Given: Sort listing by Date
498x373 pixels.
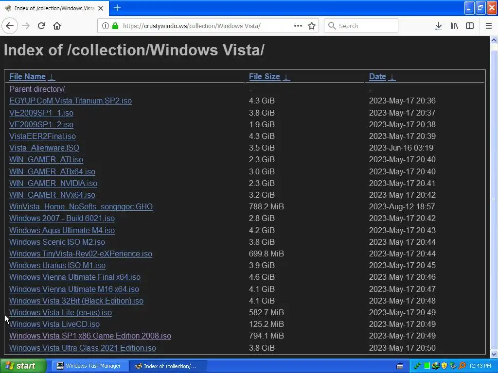Looking at the screenshot, I should click(x=377, y=77).
